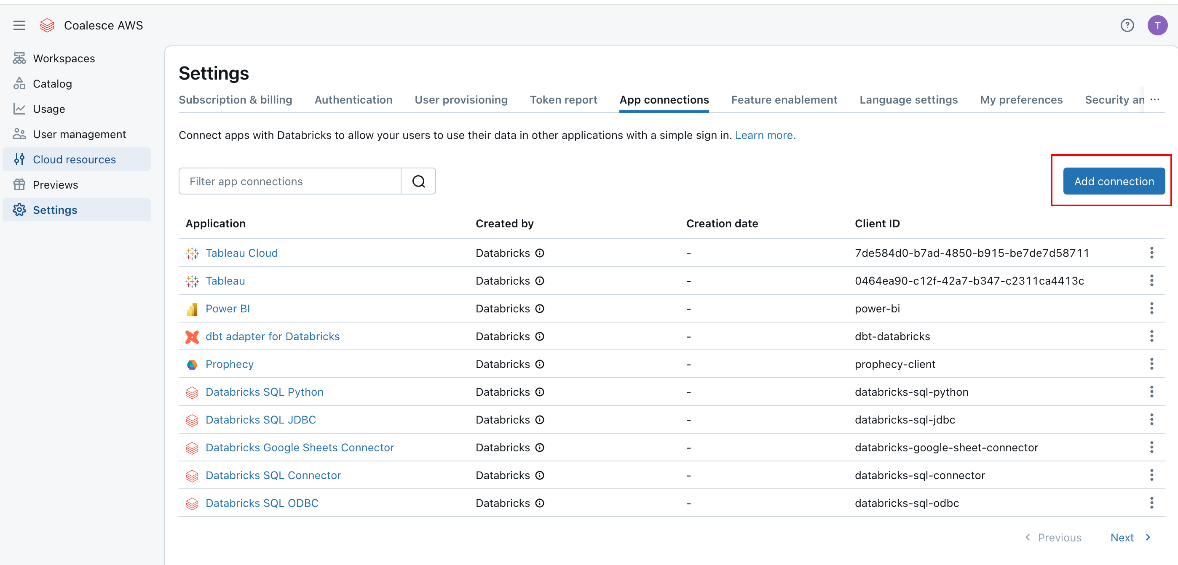Open Databricks SQL Connector link
1178x565 pixels.
[x=273, y=476]
